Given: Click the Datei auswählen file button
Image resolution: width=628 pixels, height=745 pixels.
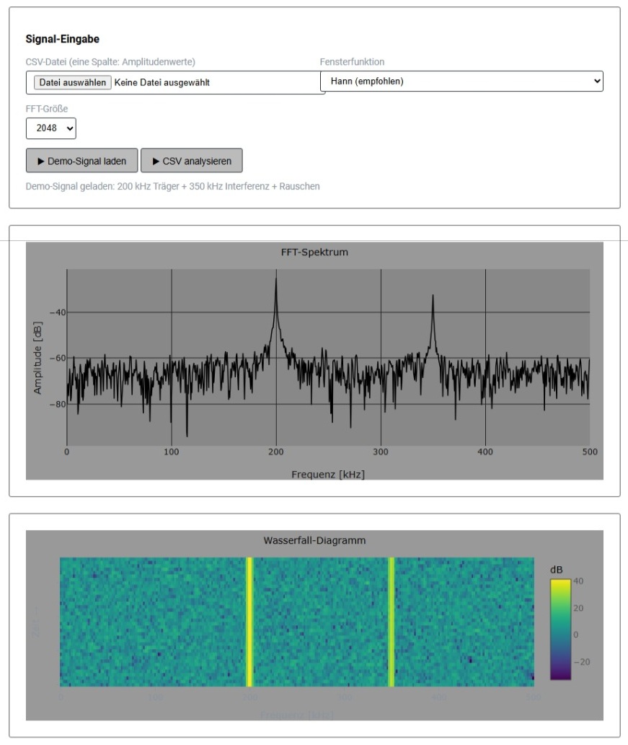Looking at the screenshot, I should click(x=72, y=82).
